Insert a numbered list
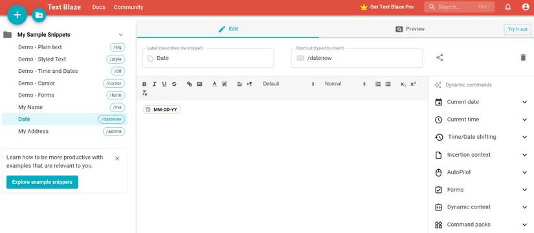 tap(378, 84)
